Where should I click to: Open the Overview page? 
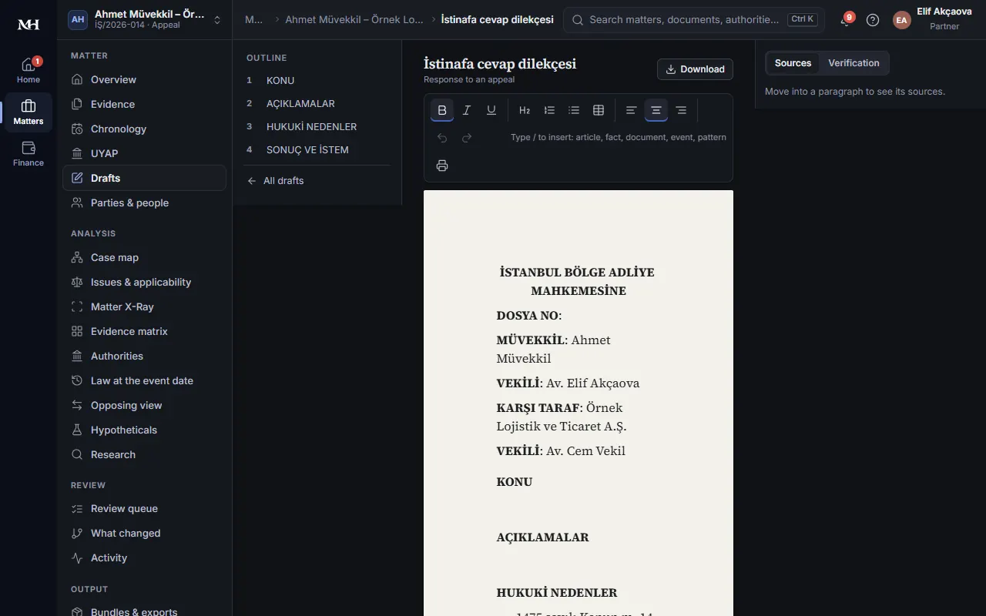click(x=144, y=79)
